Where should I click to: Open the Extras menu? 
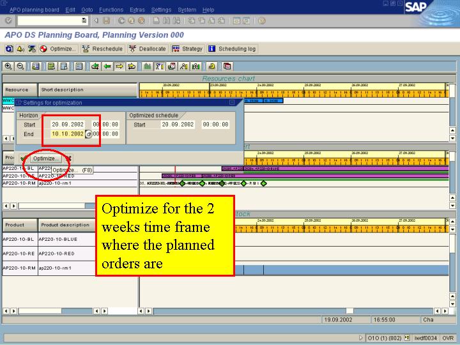pos(137,10)
